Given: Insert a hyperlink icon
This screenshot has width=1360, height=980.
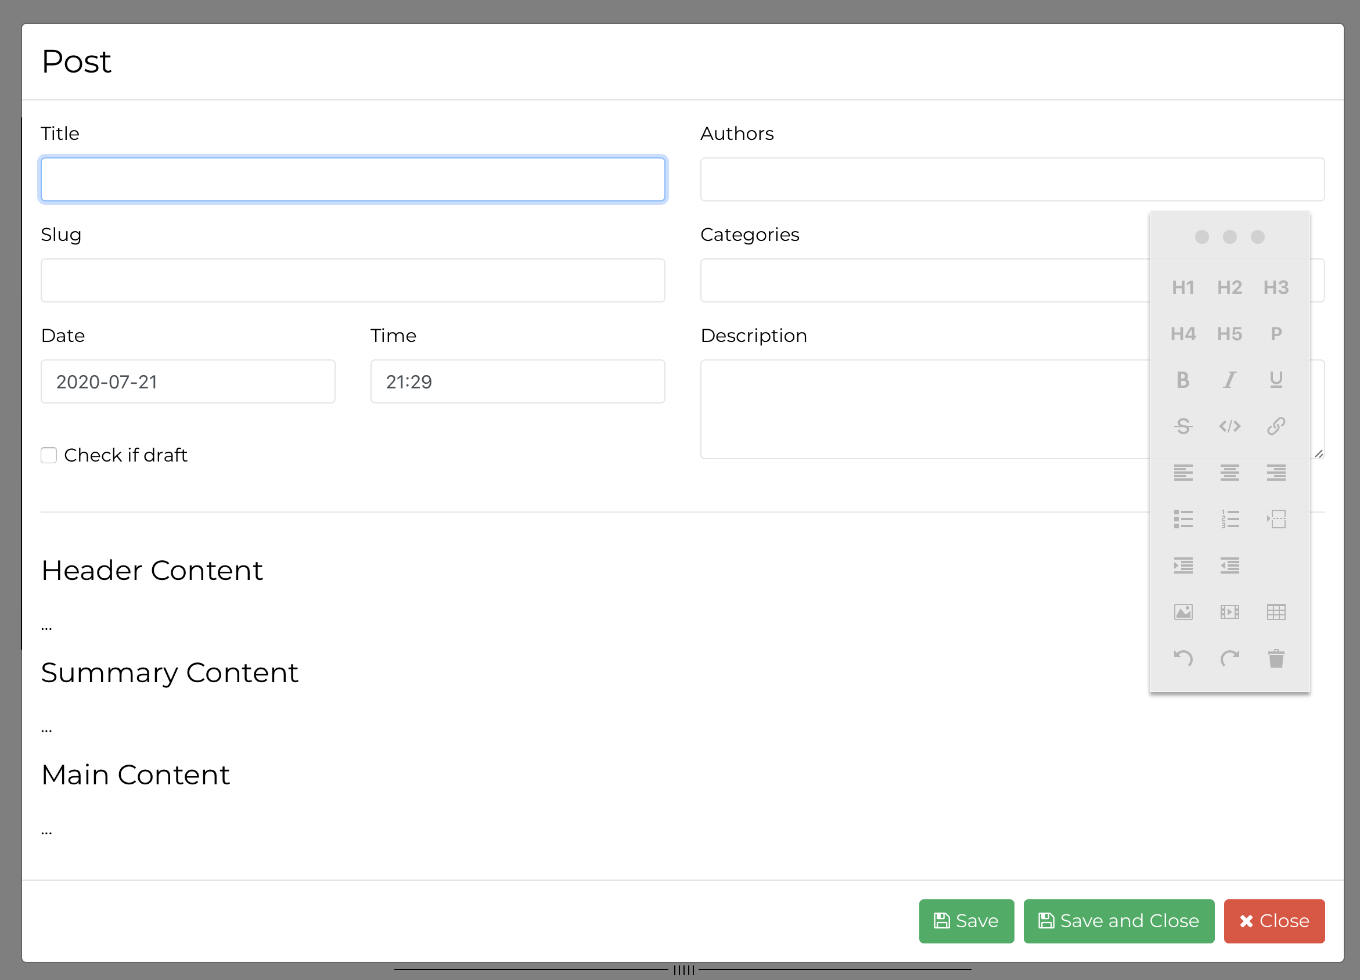Looking at the screenshot, I should (x=1276, y=426).
